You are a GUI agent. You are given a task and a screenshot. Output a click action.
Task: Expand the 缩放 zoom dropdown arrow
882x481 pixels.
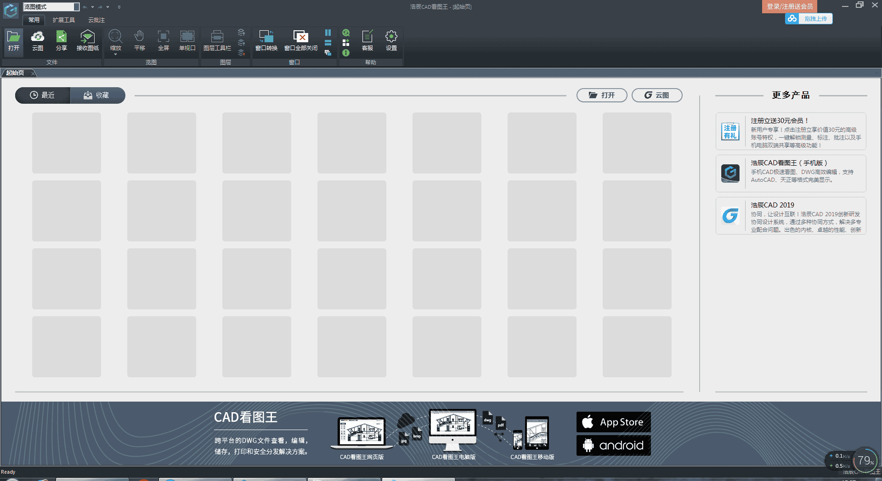point(115,55)
